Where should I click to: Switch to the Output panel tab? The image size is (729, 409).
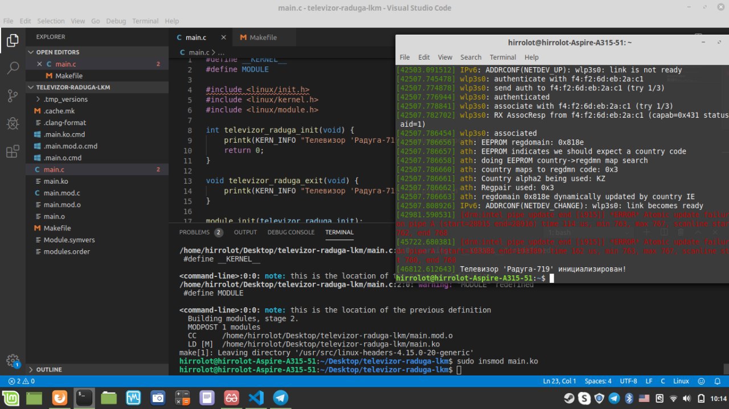(x=245, y=232)
